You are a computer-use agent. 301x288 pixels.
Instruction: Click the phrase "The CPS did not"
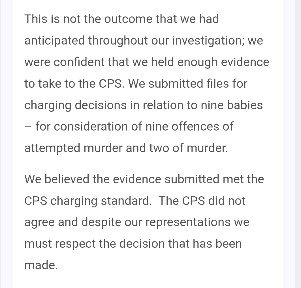click(x=202, y=201)
